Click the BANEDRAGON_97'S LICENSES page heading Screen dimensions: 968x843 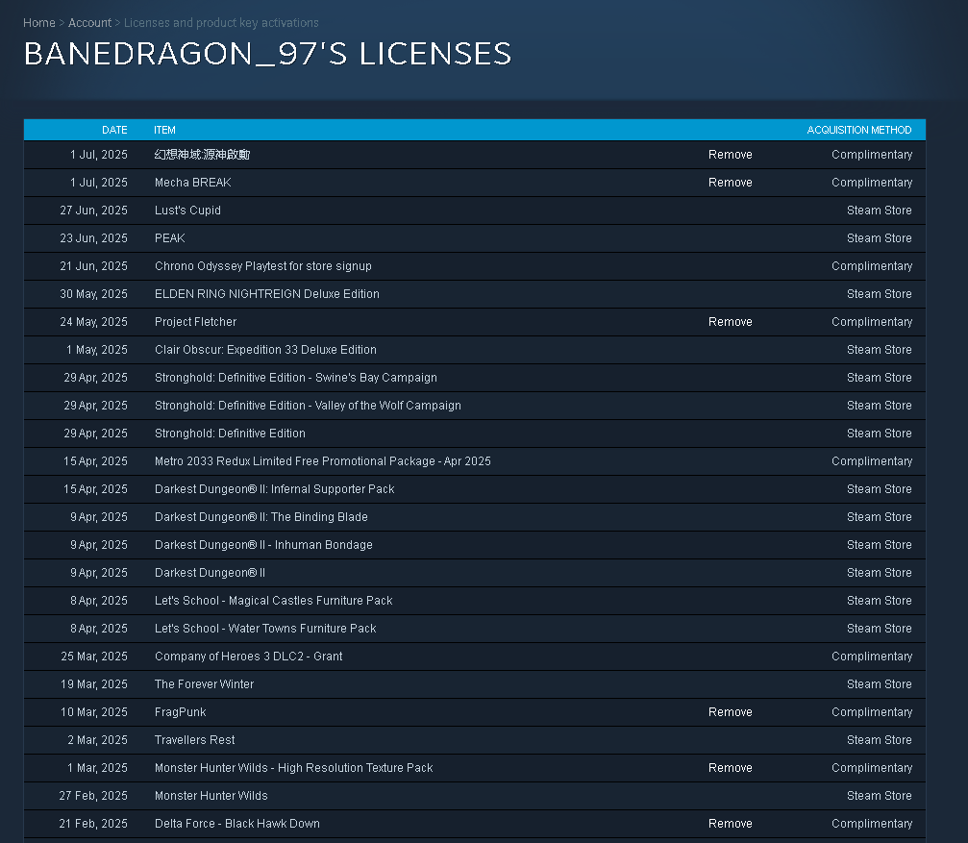[x=267, y=54]
